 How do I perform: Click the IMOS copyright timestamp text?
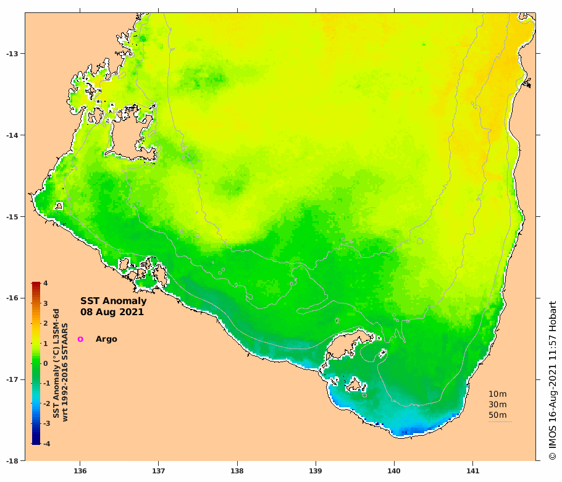pos(552,381)
